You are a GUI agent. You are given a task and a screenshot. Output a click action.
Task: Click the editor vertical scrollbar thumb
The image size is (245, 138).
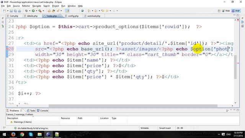pos(235,67)
